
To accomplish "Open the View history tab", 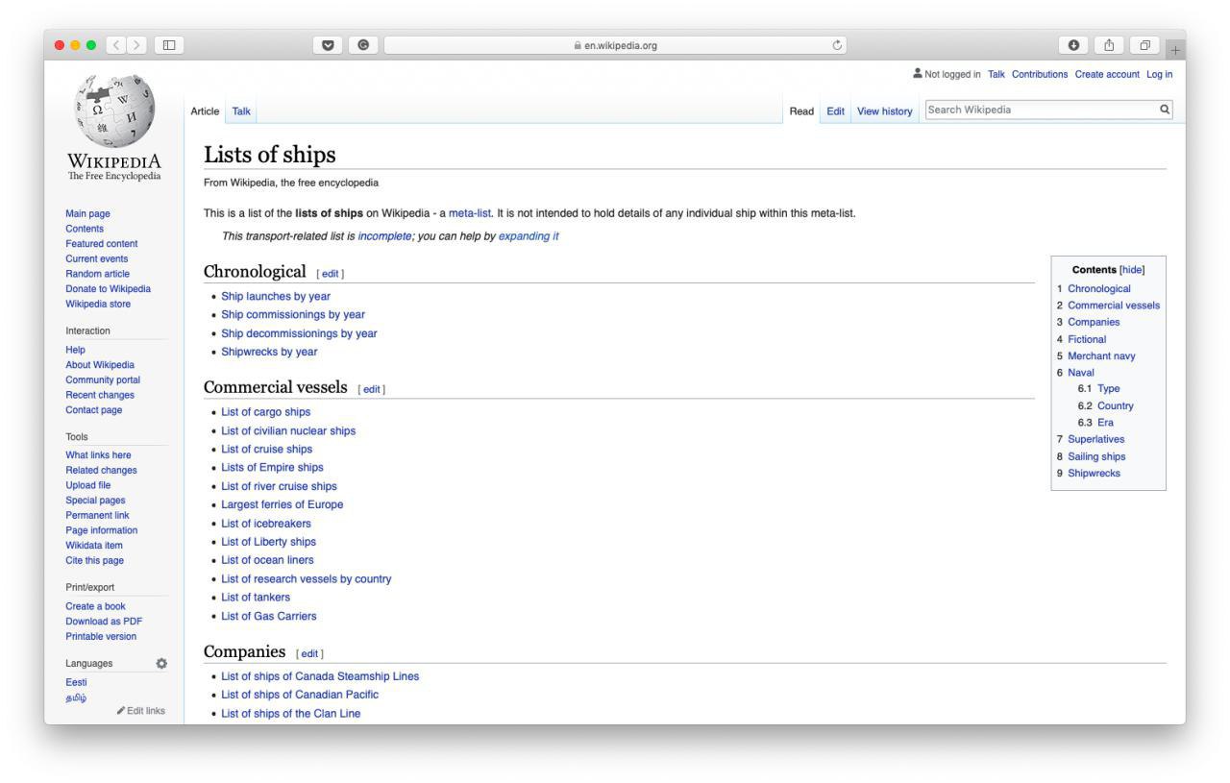I will point(884,111).
